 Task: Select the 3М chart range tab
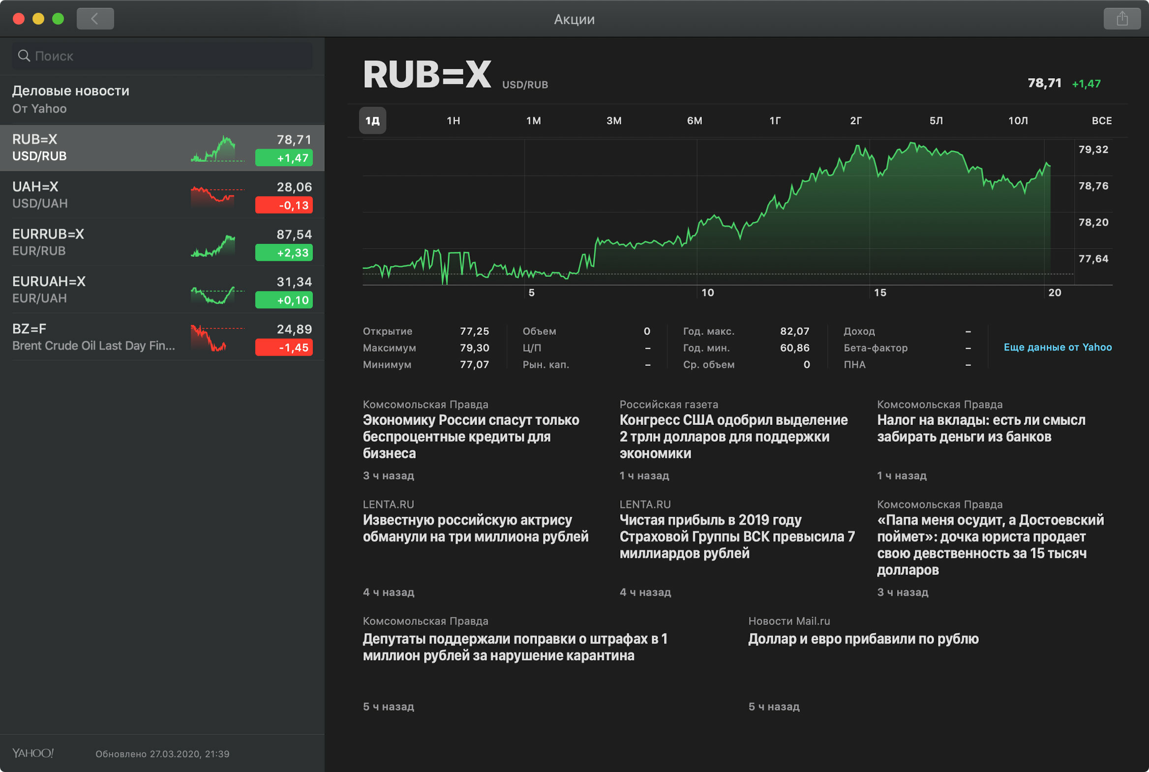[x=614, y=120]
